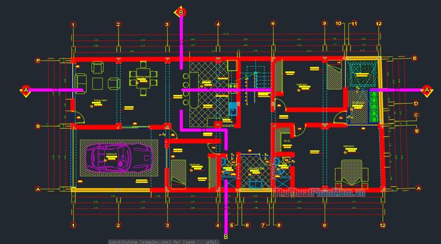Click section marker A at right end

pos(427,91)
